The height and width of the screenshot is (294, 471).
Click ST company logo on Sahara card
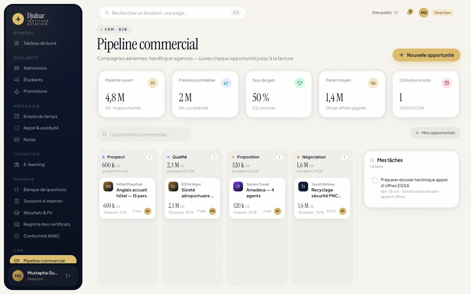click(238, 187)
